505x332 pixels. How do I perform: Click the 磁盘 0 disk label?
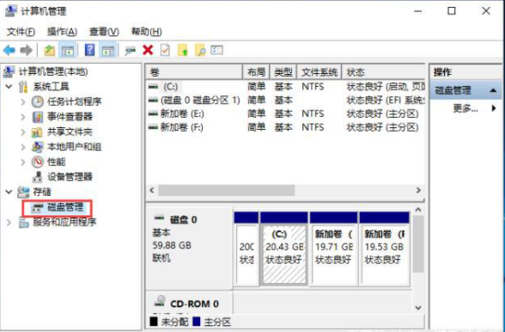coord(183,220)
